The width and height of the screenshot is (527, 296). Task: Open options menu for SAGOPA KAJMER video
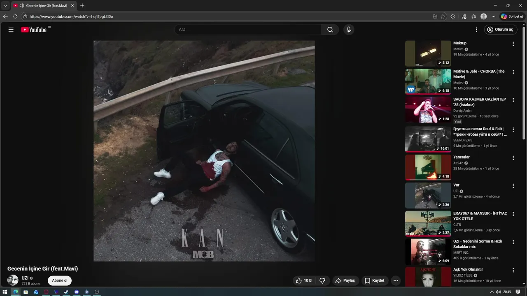point(513,100)
